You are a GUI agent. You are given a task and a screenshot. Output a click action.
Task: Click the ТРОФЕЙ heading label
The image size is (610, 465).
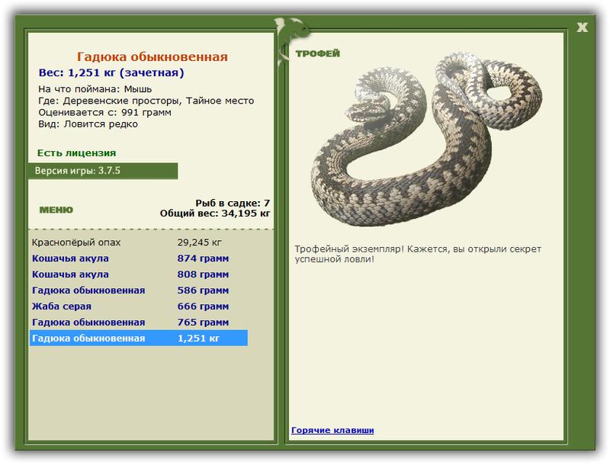tap(317, 53)
